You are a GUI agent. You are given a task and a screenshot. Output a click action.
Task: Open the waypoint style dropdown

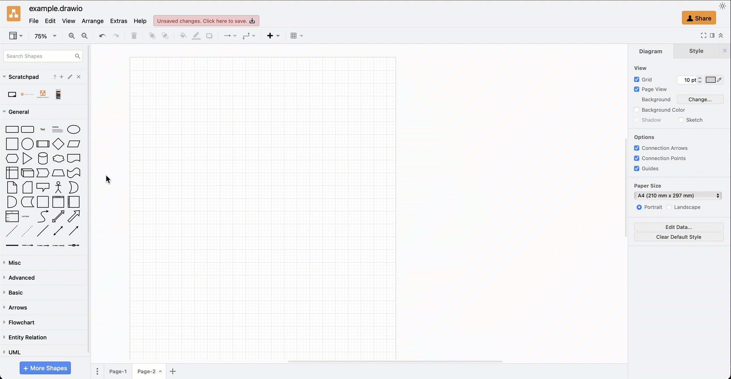(x=249, y=36)
